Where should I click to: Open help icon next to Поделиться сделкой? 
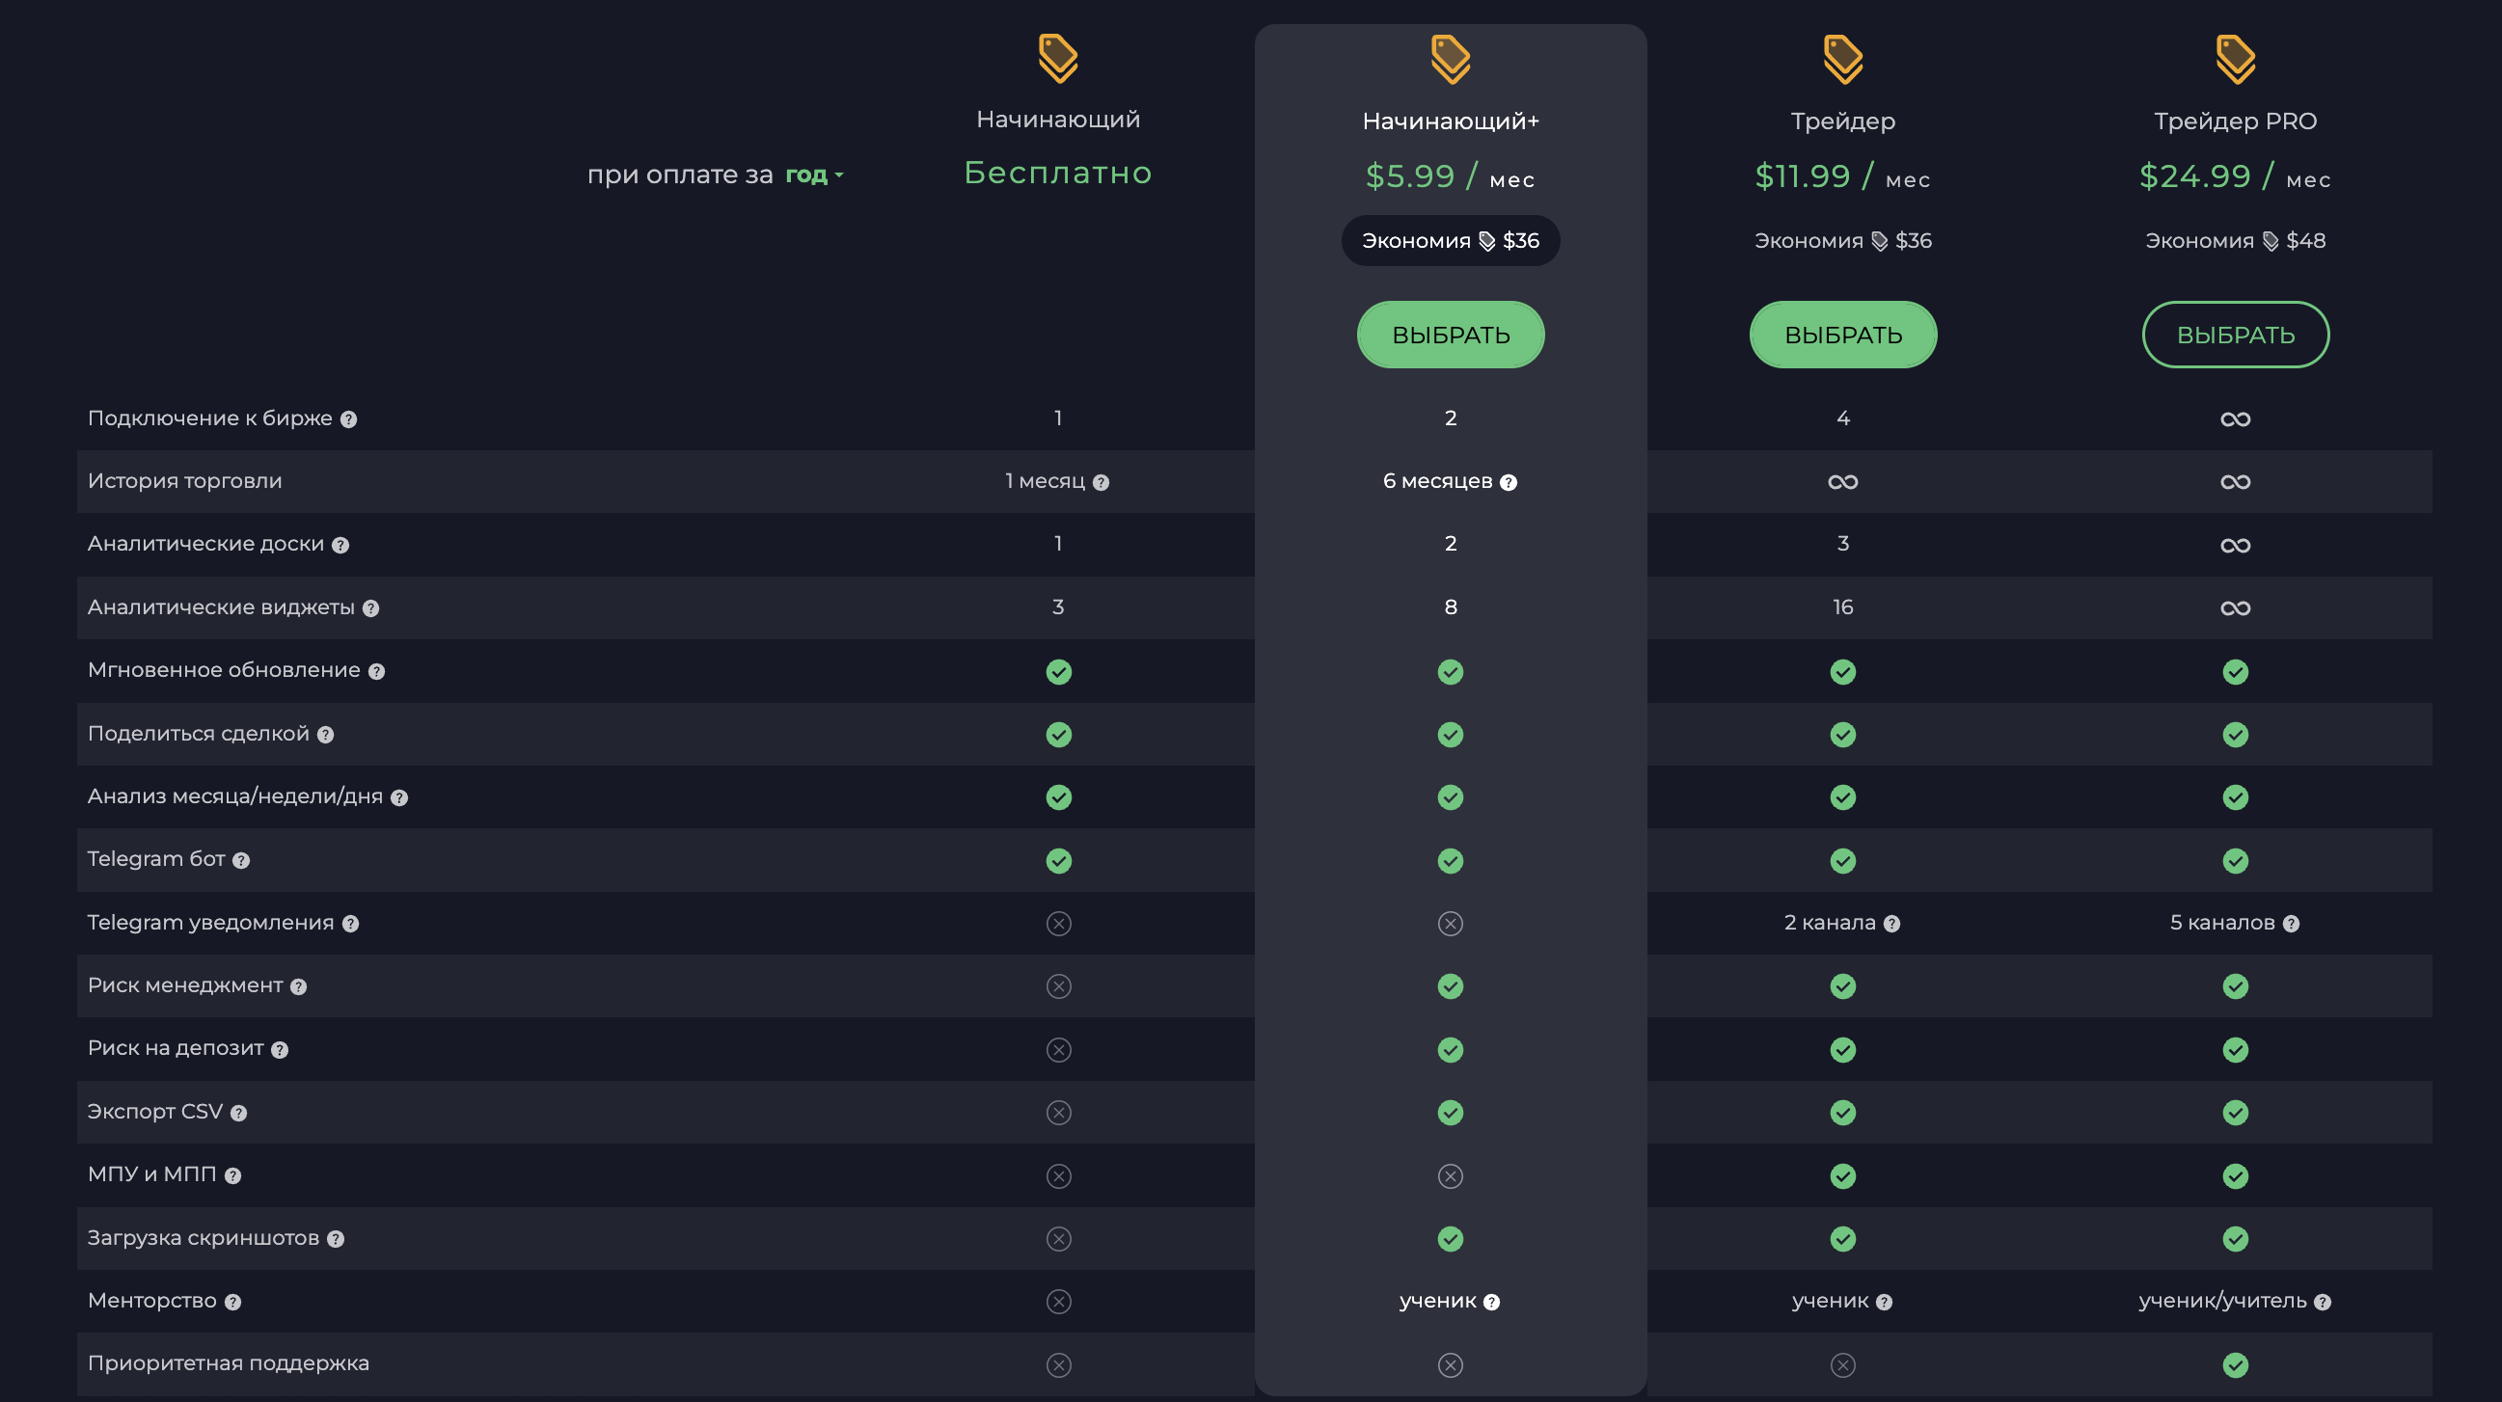[x=325, y=735]
